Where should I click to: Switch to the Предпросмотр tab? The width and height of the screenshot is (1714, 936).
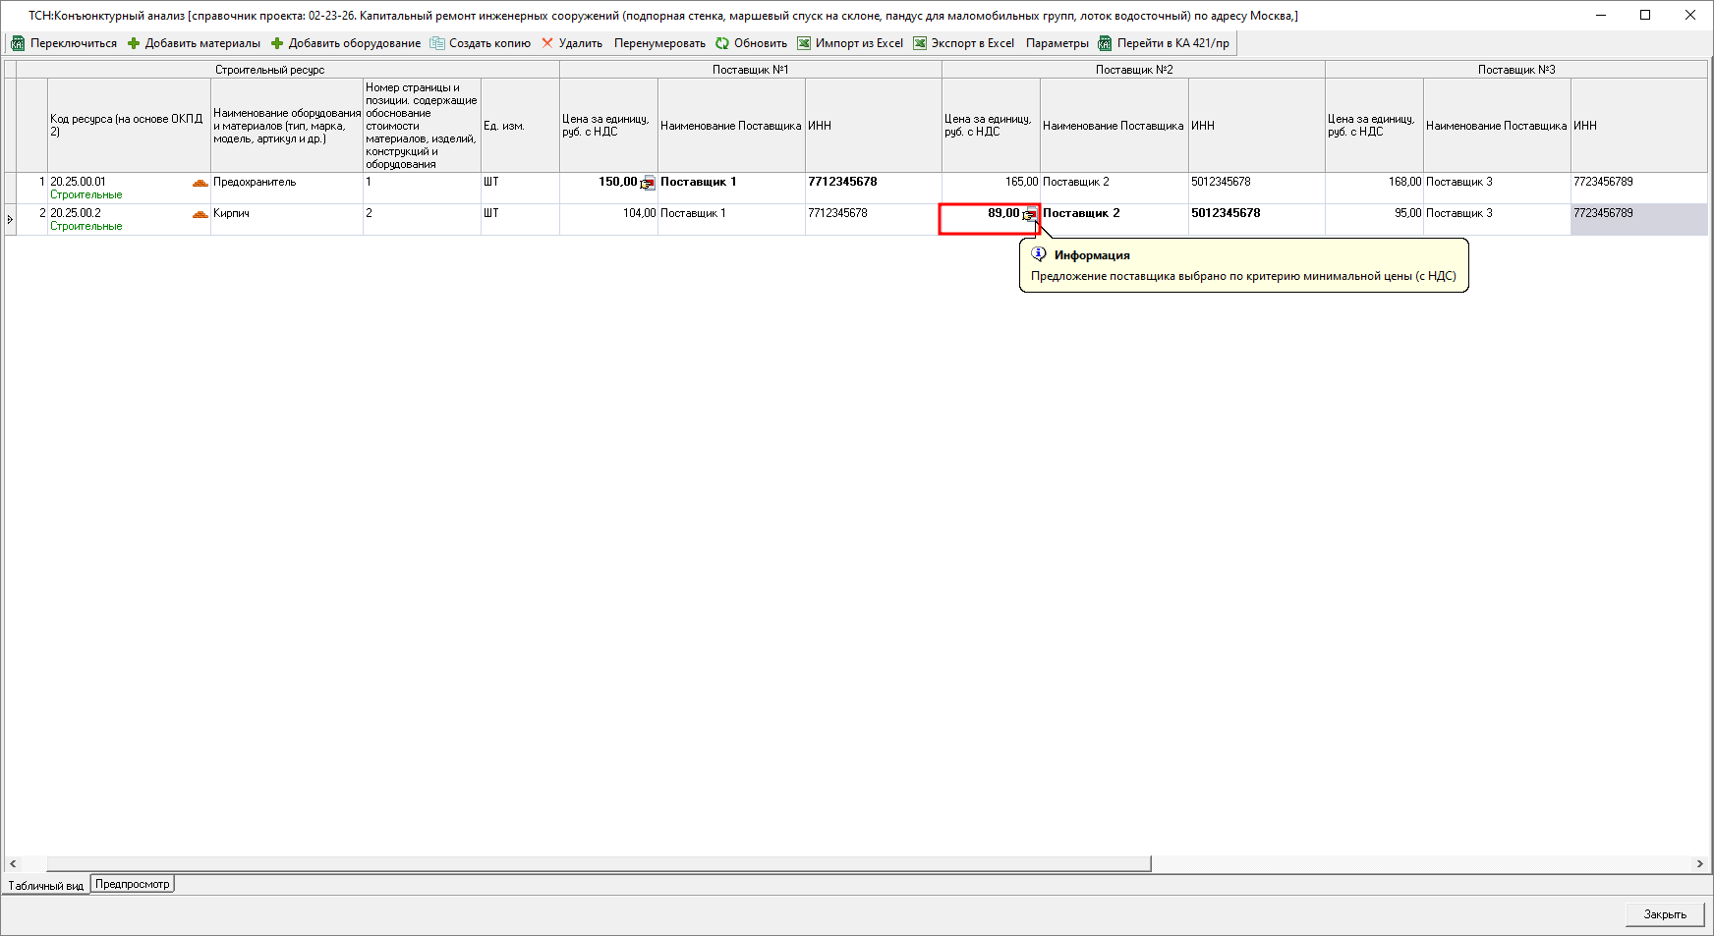[x=133, y=884]
